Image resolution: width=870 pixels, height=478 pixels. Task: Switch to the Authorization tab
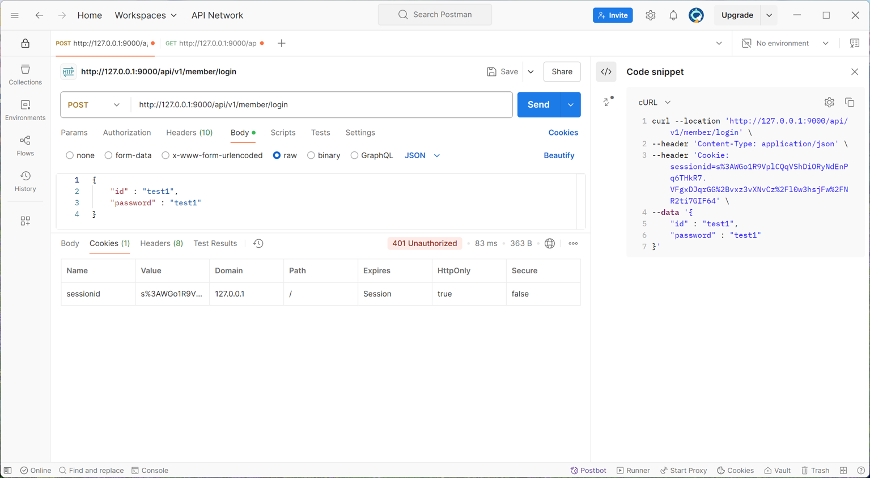pos(127,133)
